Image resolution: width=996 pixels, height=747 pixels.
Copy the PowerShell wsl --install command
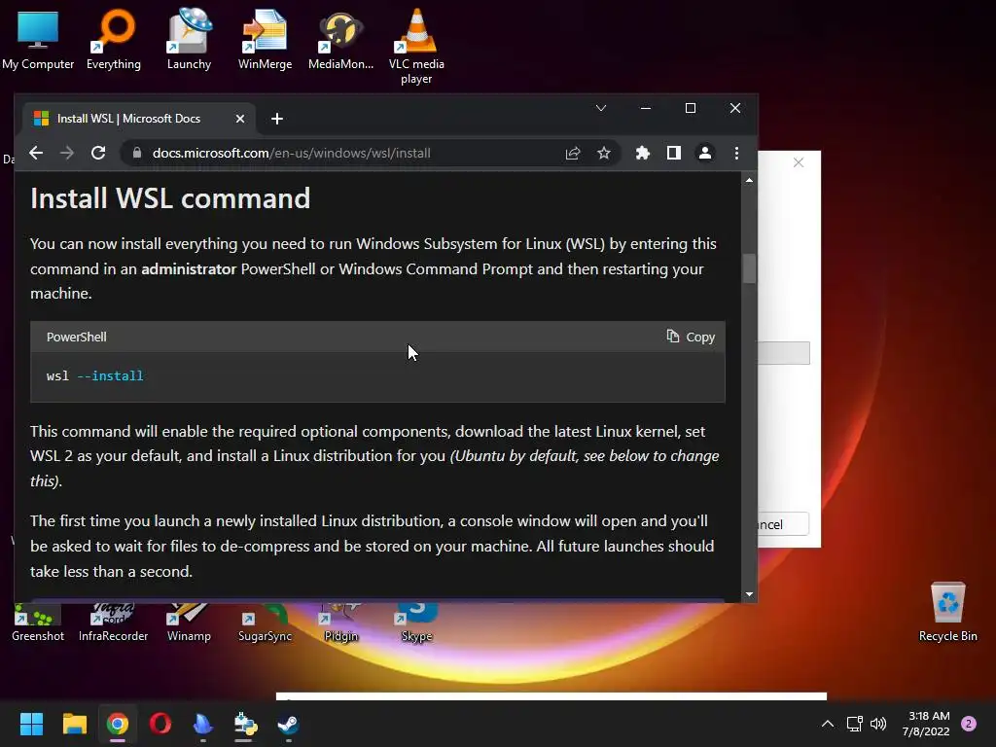[x=691, y=337]
